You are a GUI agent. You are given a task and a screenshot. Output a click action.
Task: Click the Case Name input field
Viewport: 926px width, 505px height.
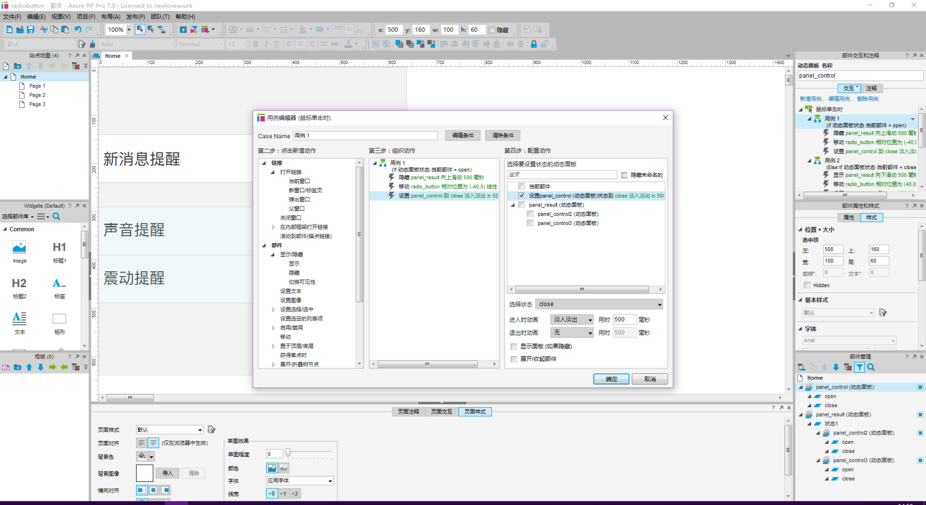click(365, 135)
